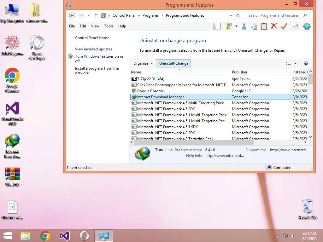The image size is (323, 242).
Task: Click the scroll right arrow of list
Action: coord(305,142)
